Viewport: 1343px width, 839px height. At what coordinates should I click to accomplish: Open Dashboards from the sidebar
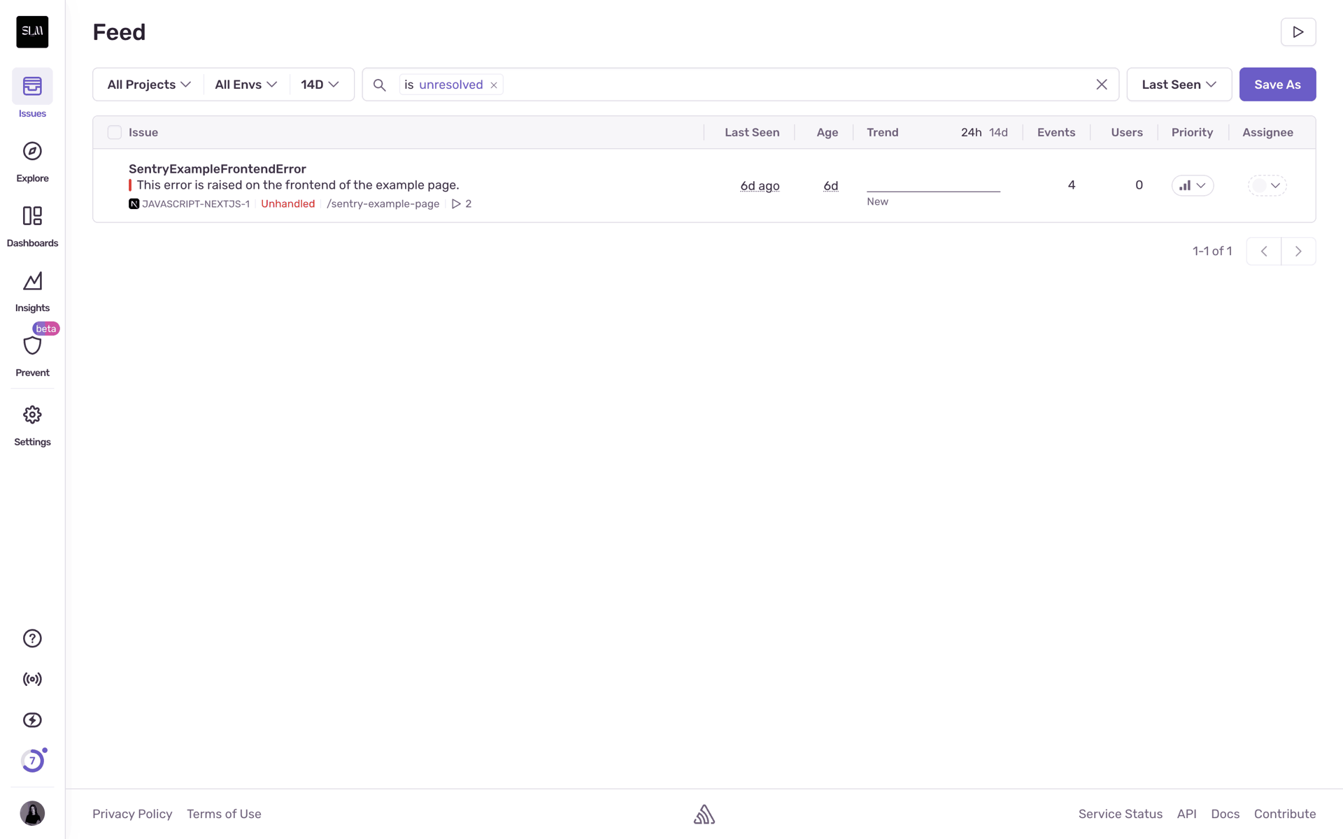(32, 226)
